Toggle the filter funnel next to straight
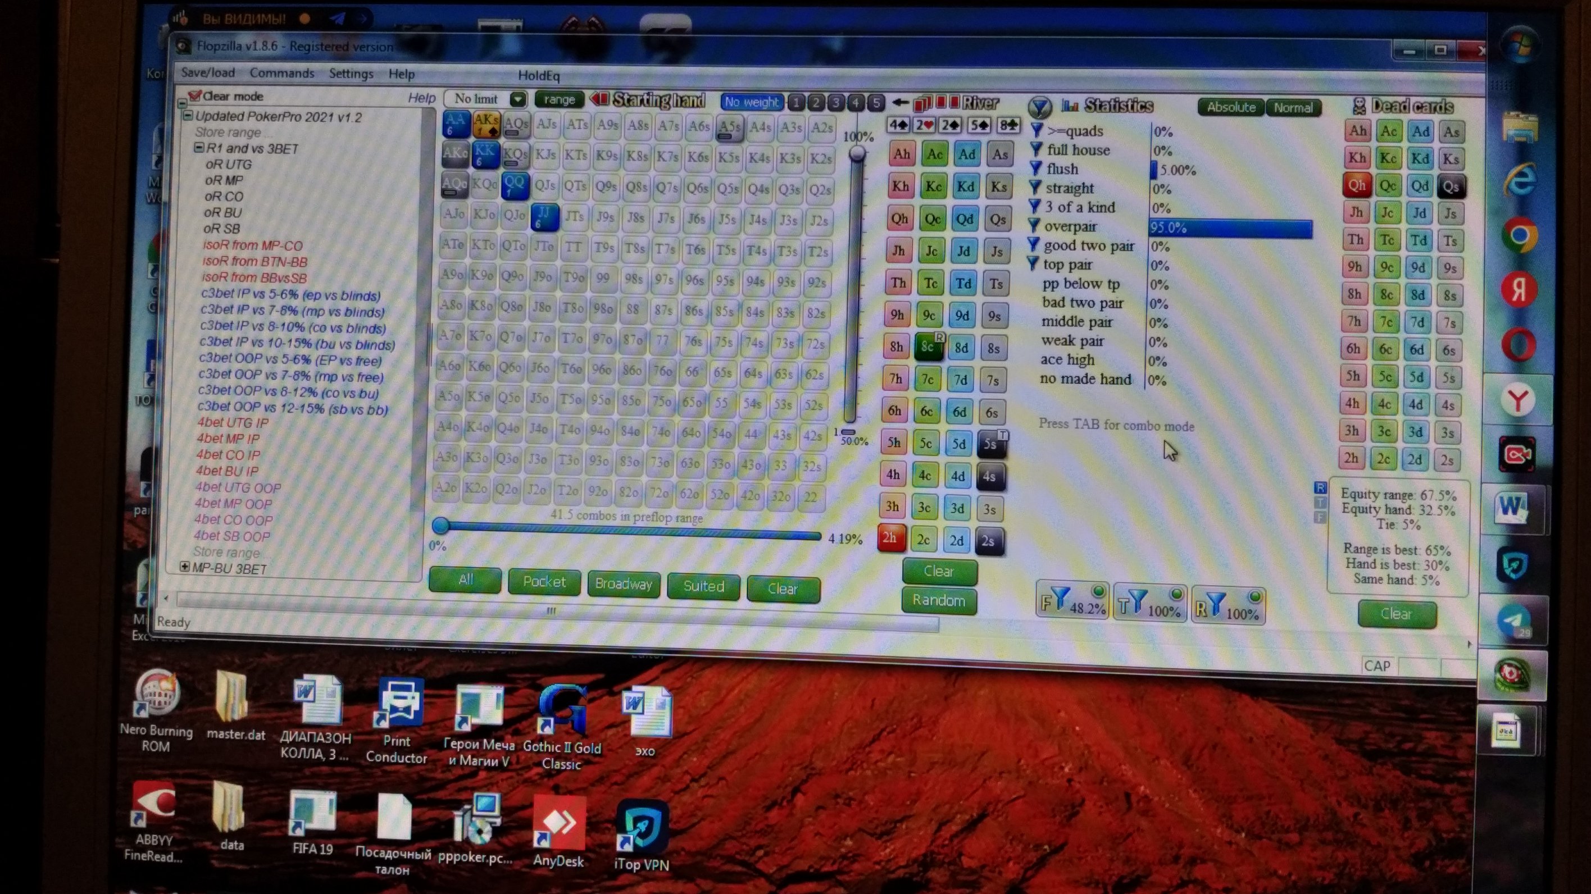The width and height of the screenshot is (1591, 894). pos(1035,187)
